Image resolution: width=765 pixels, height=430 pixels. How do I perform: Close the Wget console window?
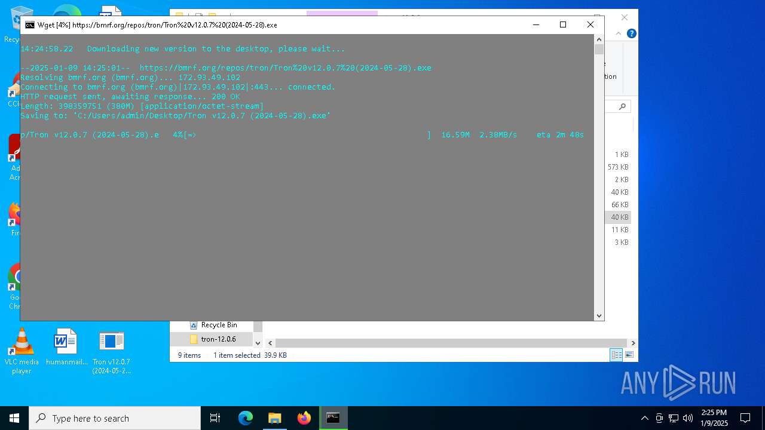pos(590,24)
